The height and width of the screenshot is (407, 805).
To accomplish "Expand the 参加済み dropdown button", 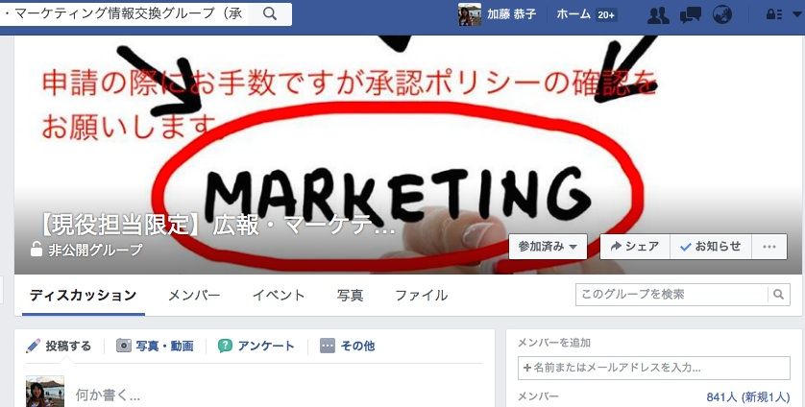I will click(548, 247).
